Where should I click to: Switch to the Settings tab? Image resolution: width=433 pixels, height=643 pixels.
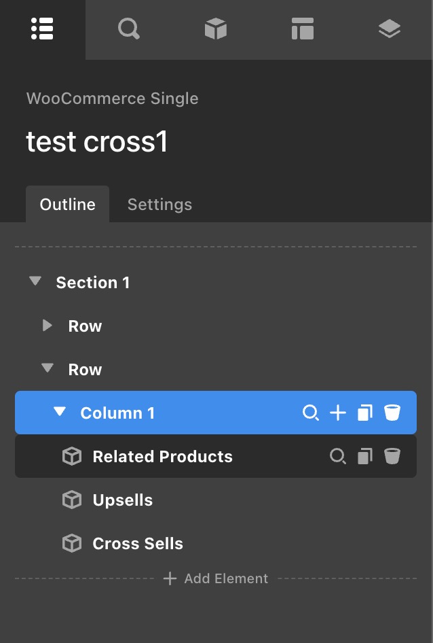159,205
